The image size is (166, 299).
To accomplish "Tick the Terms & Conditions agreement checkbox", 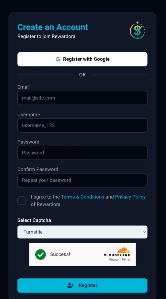I will pyautogui.click(x=22, y=201).
